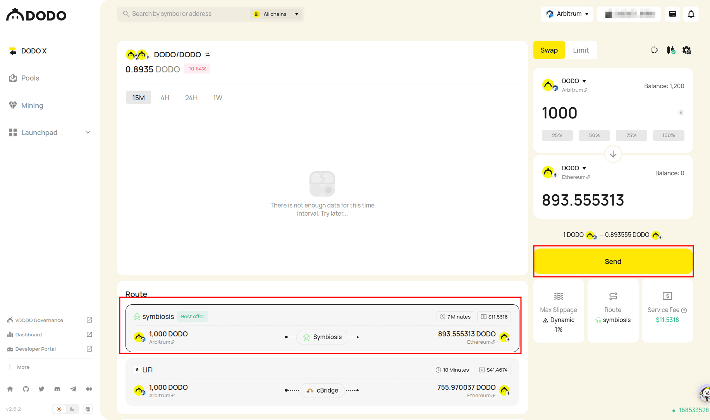Switch to dark theme moon toggle

coord(72,409)
